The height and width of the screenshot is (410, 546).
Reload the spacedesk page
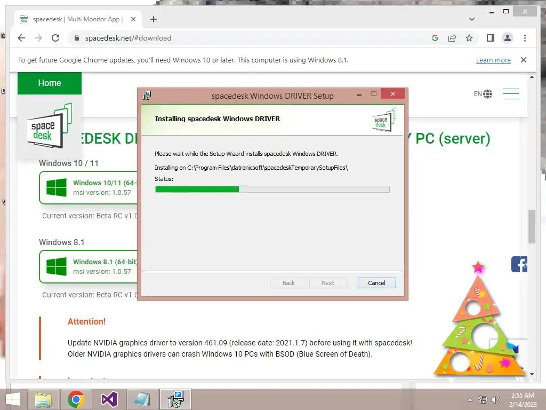click(55, 38)
